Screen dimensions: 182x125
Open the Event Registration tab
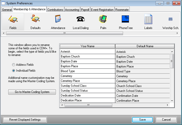click(103, 10)
